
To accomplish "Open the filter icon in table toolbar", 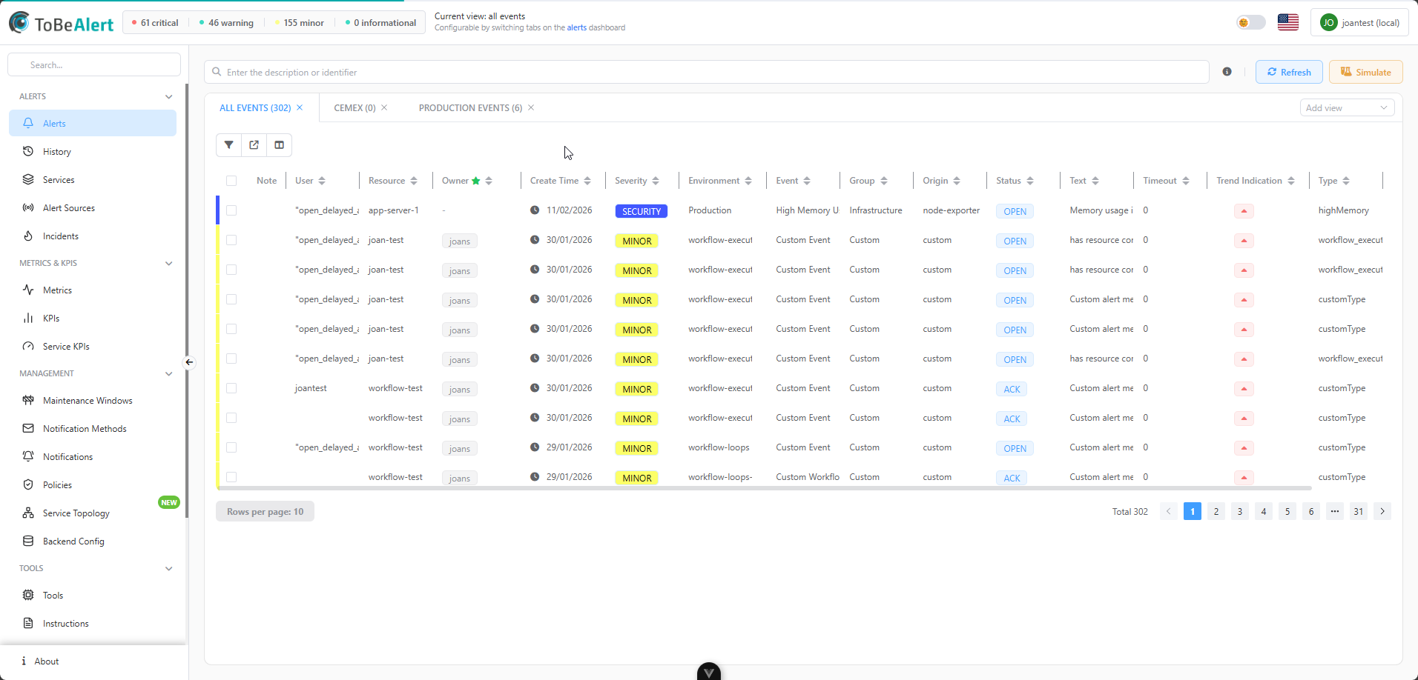I will (x=228, y=145).
